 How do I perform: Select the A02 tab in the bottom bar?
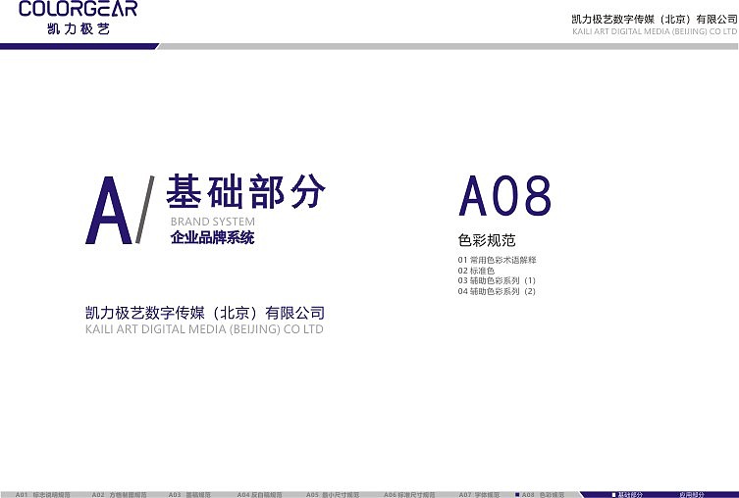pyautogui.click(x=119, y=495)
